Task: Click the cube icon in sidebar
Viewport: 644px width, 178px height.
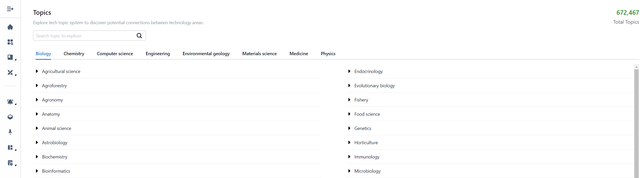Action: (x=10, y=117)
